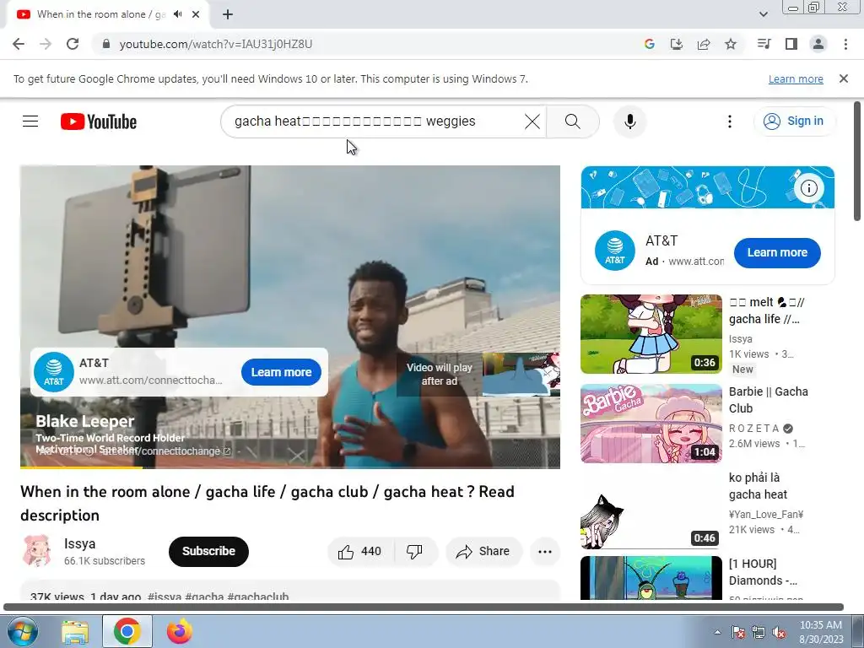Open Chrome three-dot menu

point(845,44)
